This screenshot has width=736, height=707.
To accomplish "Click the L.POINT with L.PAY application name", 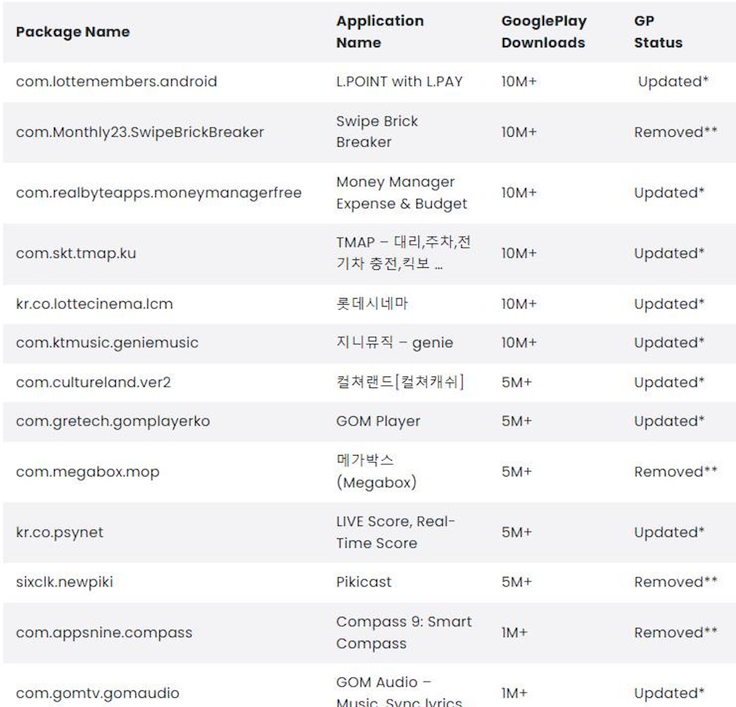I will point(399,82).
